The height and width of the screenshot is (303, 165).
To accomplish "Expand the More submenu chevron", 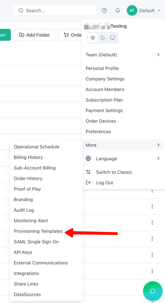I will (x=158, y=145).
